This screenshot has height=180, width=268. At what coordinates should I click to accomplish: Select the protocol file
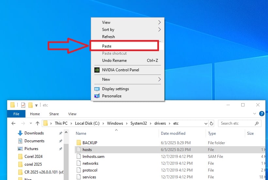pos(170,170)
